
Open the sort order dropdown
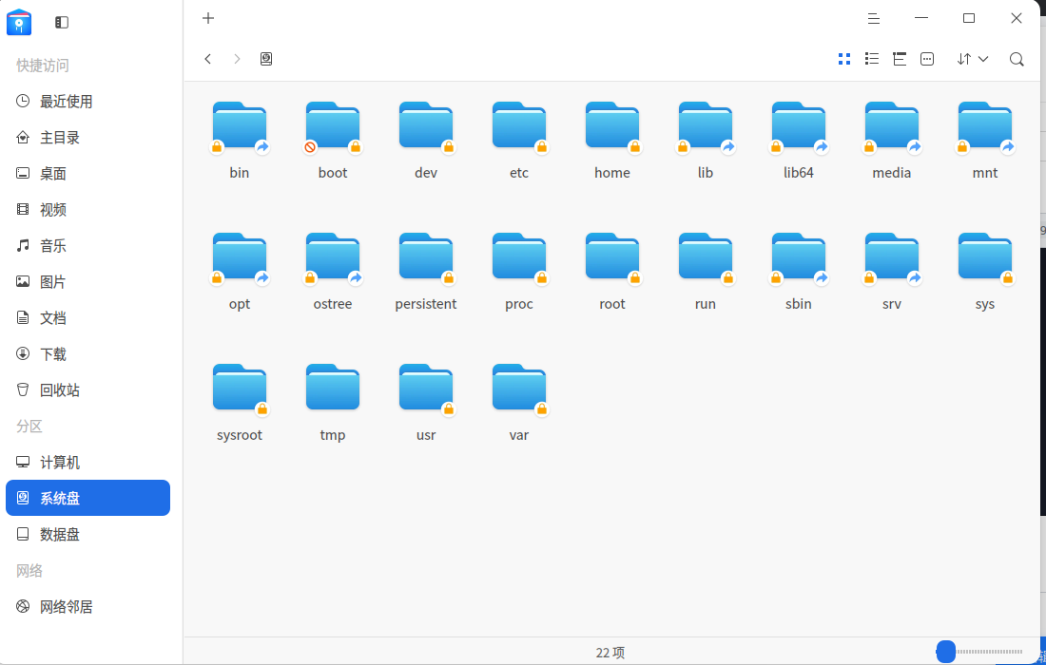point(972,59)
